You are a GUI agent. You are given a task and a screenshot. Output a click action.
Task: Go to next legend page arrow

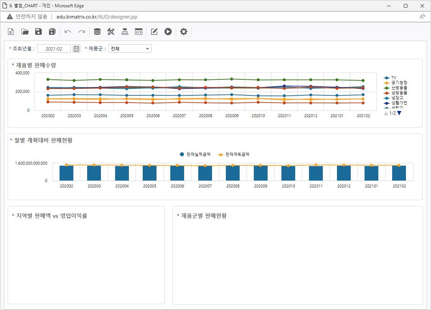coord(399,113)
